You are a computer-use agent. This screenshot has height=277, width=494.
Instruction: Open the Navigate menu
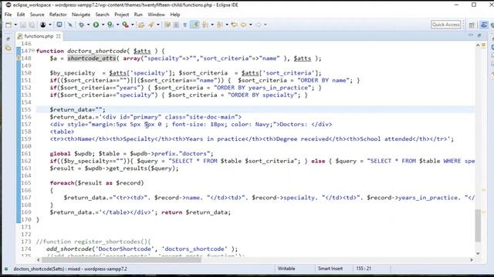[81, 15]
